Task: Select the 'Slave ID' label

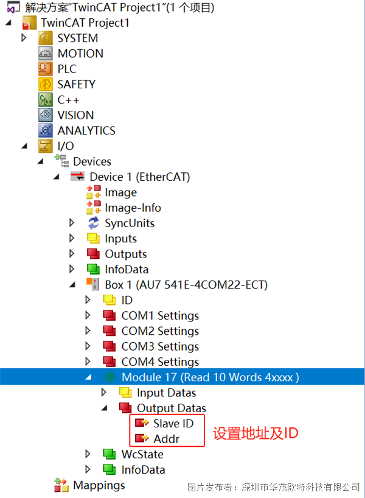Action: 173,423
